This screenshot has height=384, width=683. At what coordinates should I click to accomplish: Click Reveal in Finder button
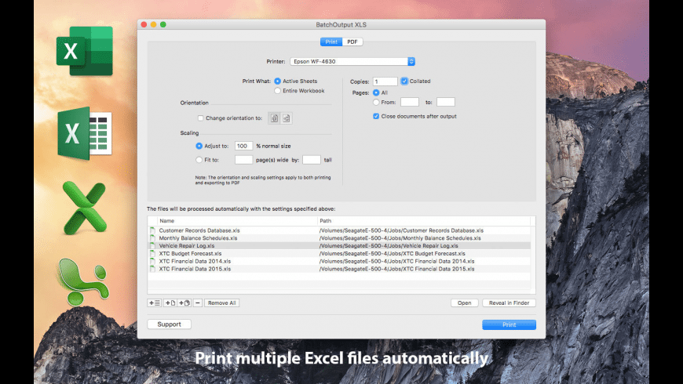pyautogui.click(x=509, y=302)
